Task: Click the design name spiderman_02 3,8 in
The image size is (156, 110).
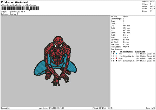Action: point(17,12)
